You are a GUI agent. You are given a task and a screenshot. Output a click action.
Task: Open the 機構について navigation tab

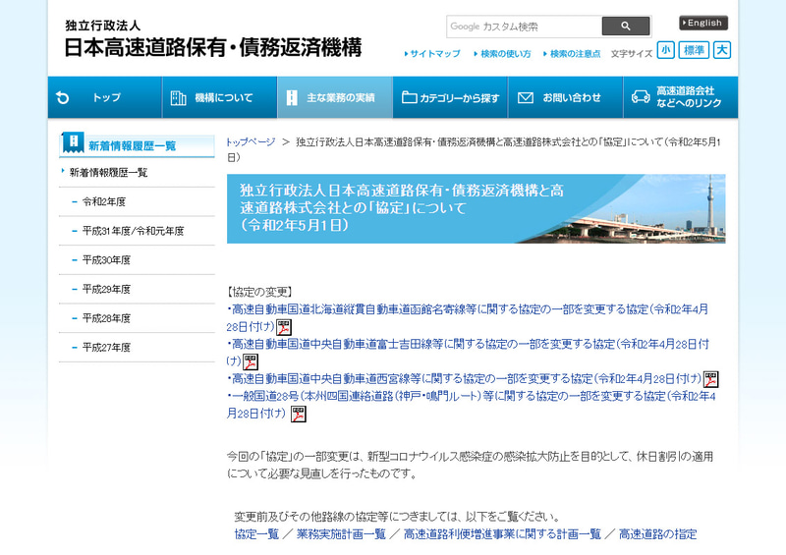click(219, 97)
